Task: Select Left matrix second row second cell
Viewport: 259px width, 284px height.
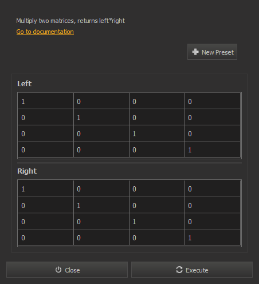Action: (x=101, y=117)
